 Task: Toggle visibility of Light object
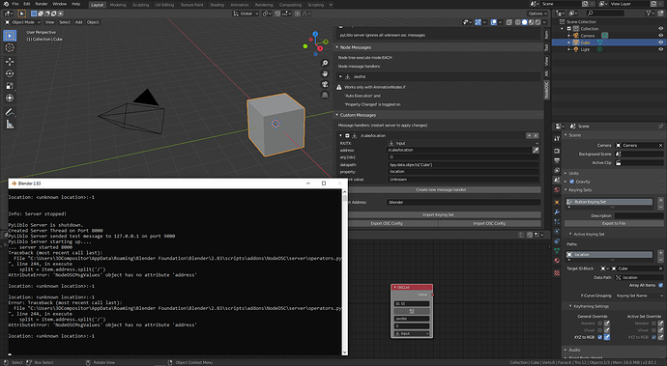click(x=660, y=49)
